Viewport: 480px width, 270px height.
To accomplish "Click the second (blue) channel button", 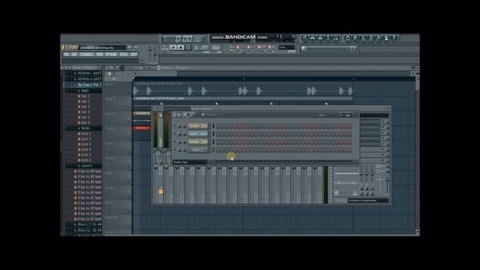I will (x=198, y=134).
